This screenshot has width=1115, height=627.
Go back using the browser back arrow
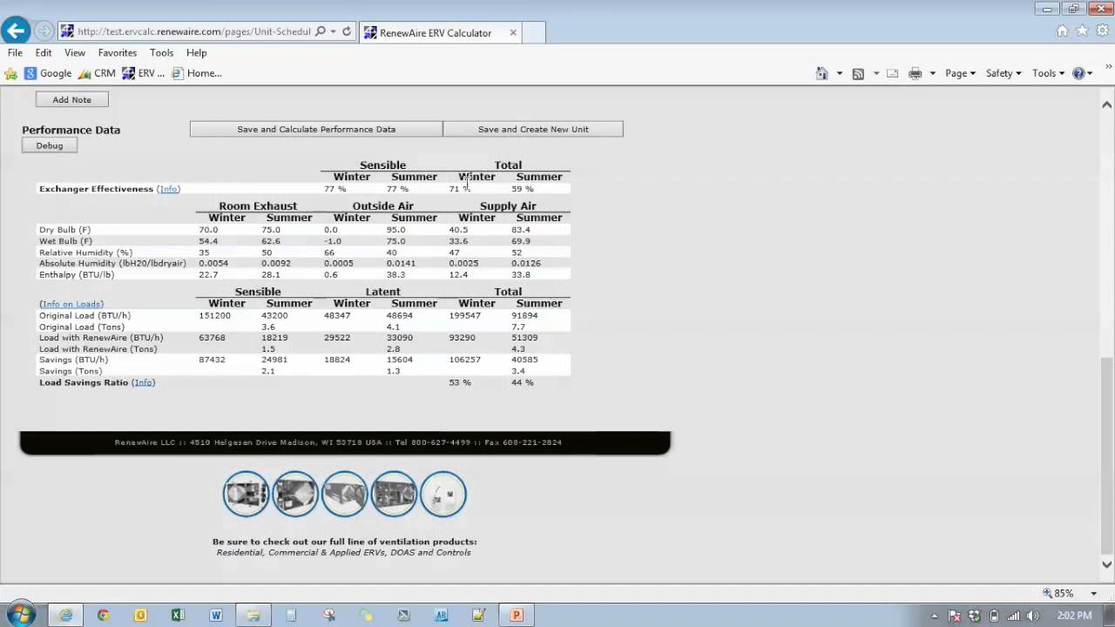click(15, 31)
